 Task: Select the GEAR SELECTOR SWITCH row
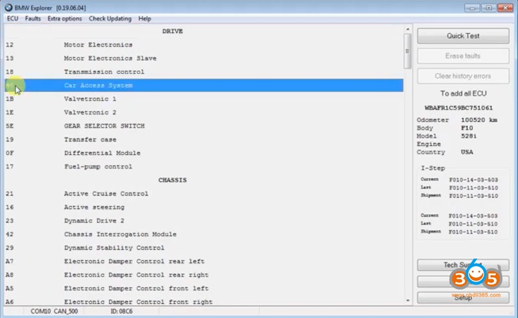[x=204, y=126]
